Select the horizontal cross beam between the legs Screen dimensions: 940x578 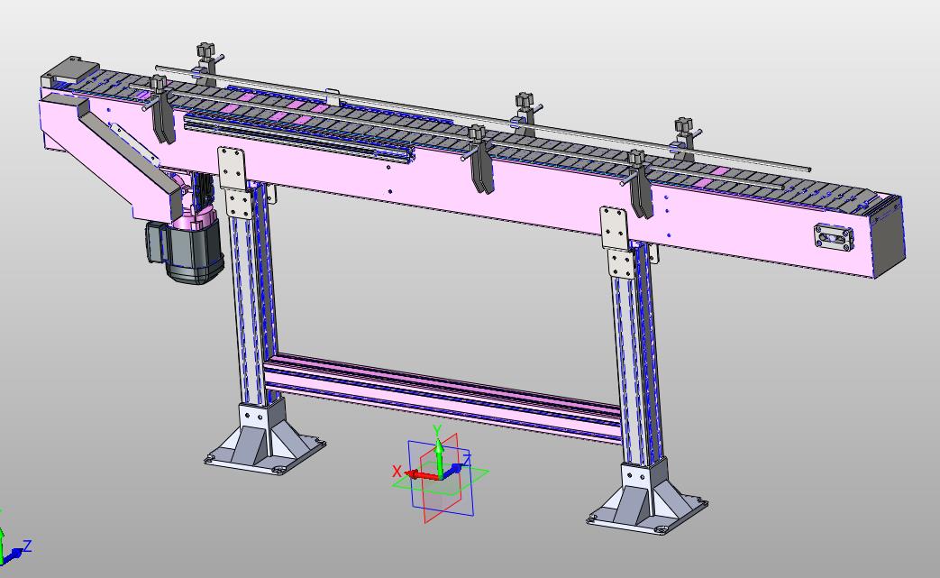coord(443,397)
